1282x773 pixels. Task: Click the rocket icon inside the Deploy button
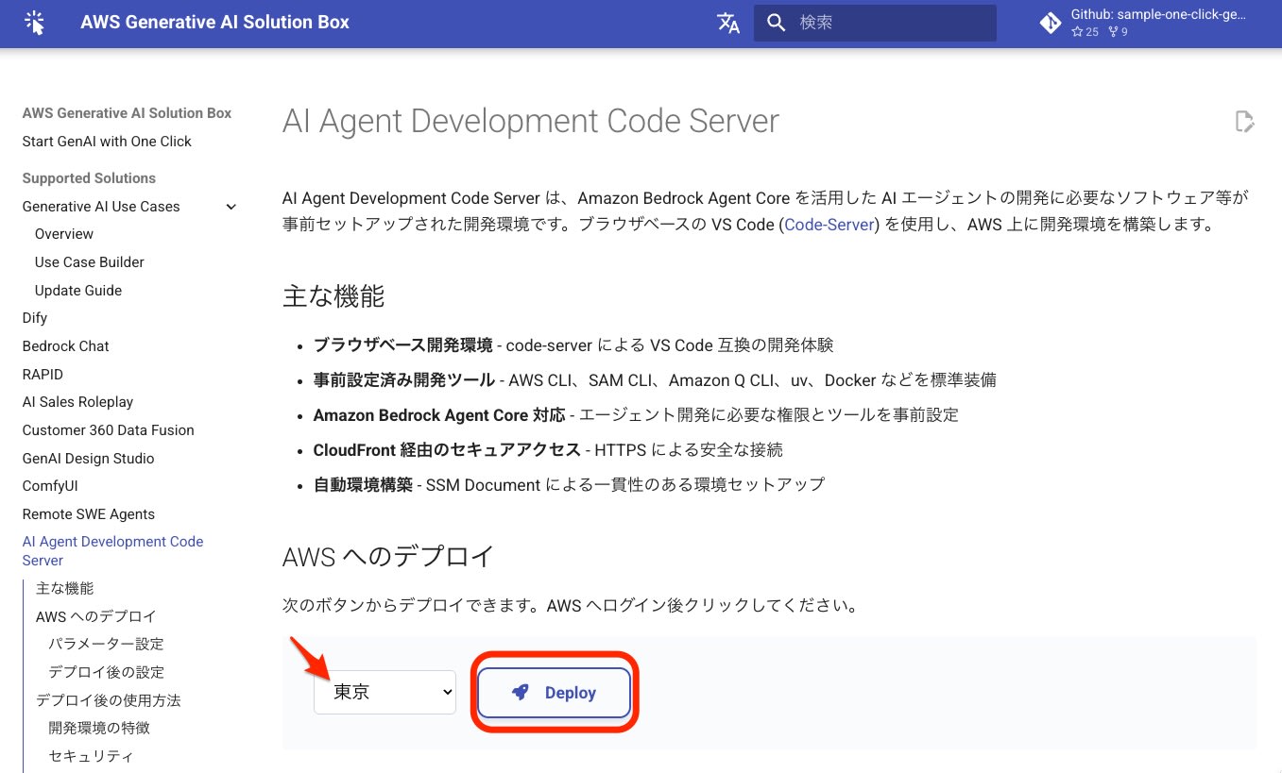[520, 692]
